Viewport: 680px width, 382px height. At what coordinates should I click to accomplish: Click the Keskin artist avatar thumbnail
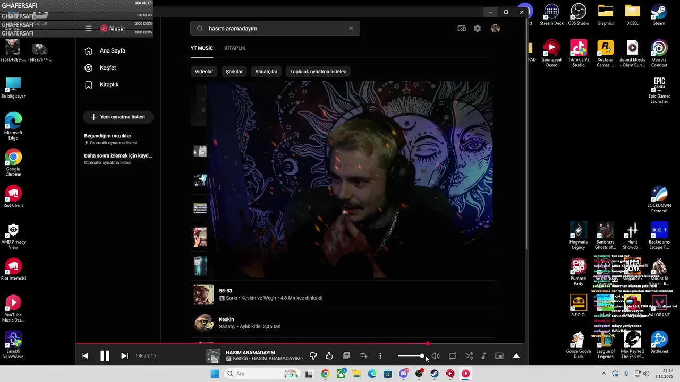[x=204, y=323]
